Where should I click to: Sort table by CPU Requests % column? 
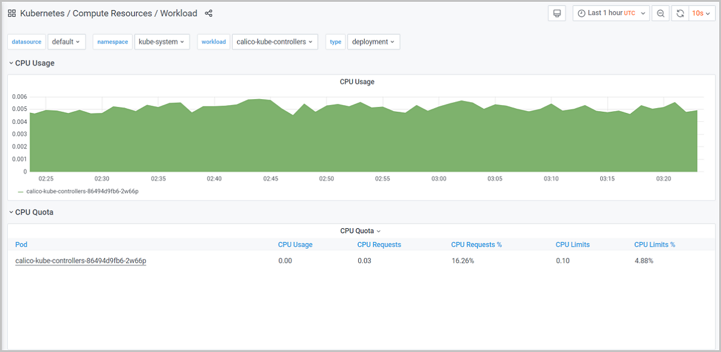476,244
